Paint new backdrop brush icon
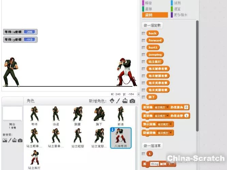The height and width of the screenshot is (170, 227). pyautogui.click(x=10, y=140)
